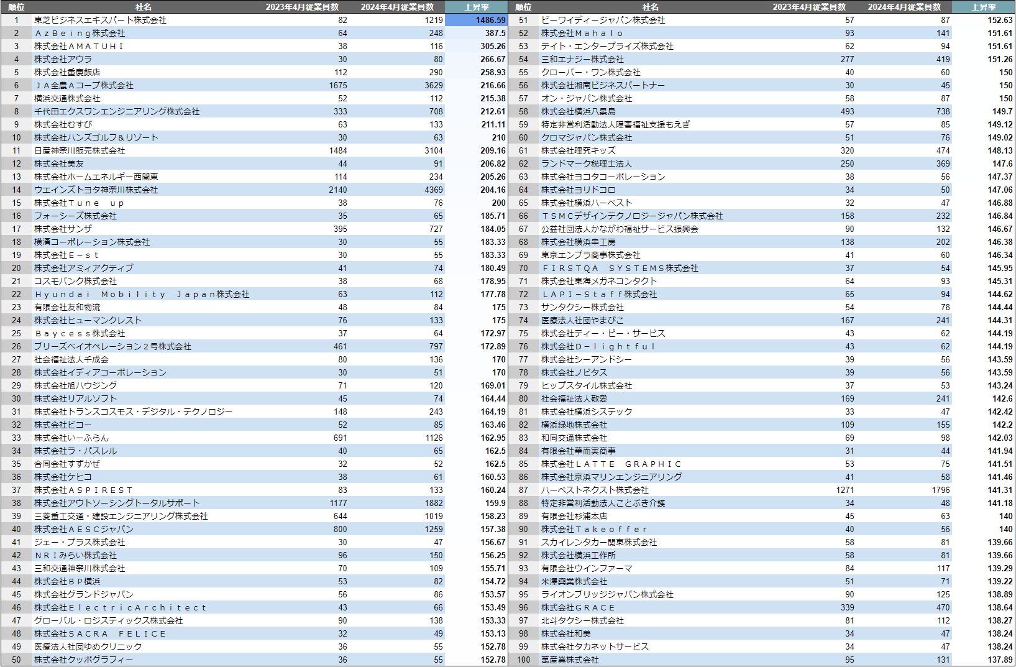This screenshot has height=667, width=1016.
Task: Select the 2024 headcount value 3104
Action: click(434, 150)
